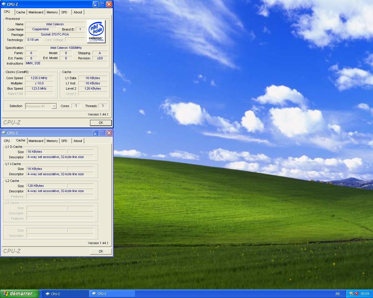Click the Technology value 0.18 um

(x=33, y=40)
